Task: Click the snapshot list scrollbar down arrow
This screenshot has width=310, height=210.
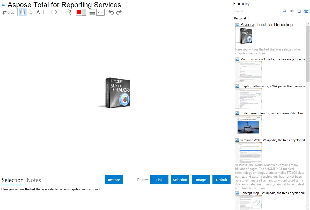Action: tap(308, 208)
